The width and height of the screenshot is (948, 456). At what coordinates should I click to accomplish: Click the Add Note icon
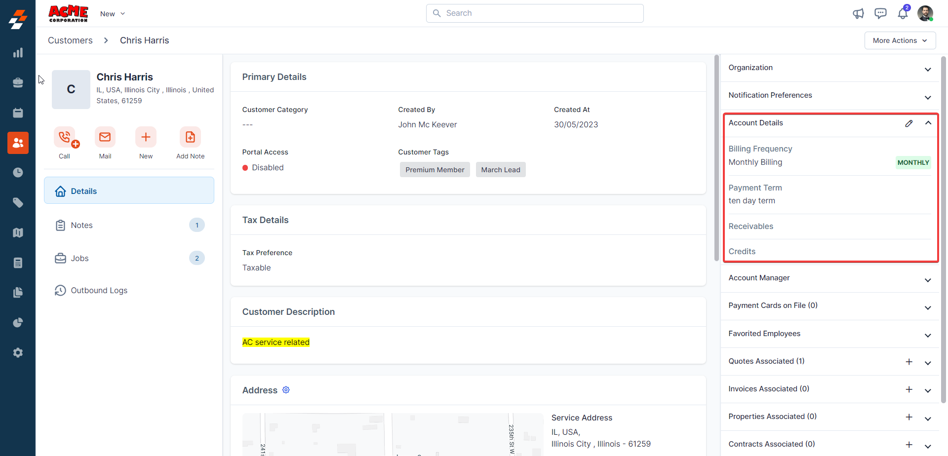click(x=190, y=137)
